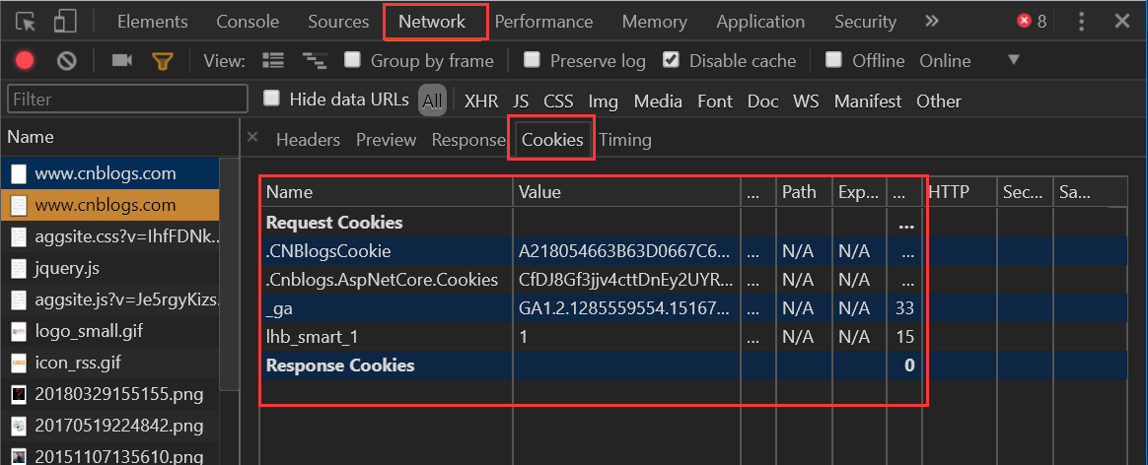This screenshot has width=1148, height=465.
Task: Open the DevTools three-dot options menu
Action: [x=1082, y=22]
